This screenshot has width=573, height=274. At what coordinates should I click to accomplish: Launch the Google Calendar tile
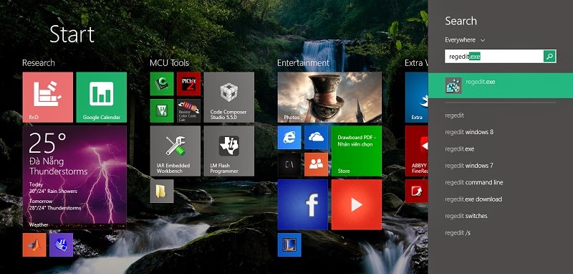(102, 98)
